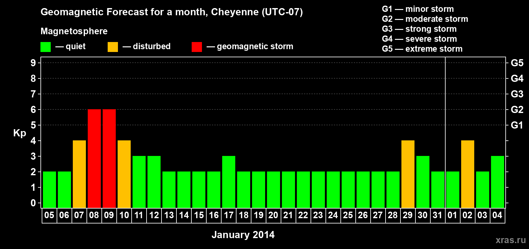Viewport: 529px width, 249px height.
Task: Select the green bar for day 30
Action: pos(423,182)
